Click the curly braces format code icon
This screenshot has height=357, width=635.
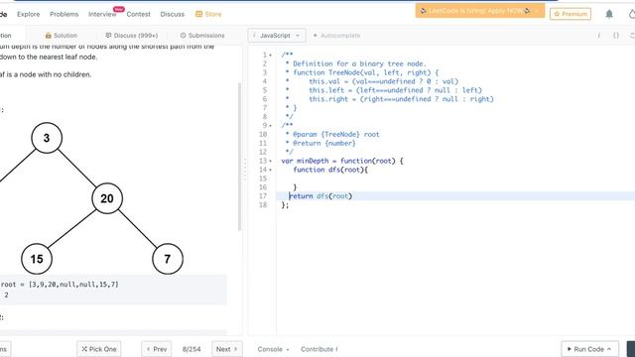coord(616,36)
